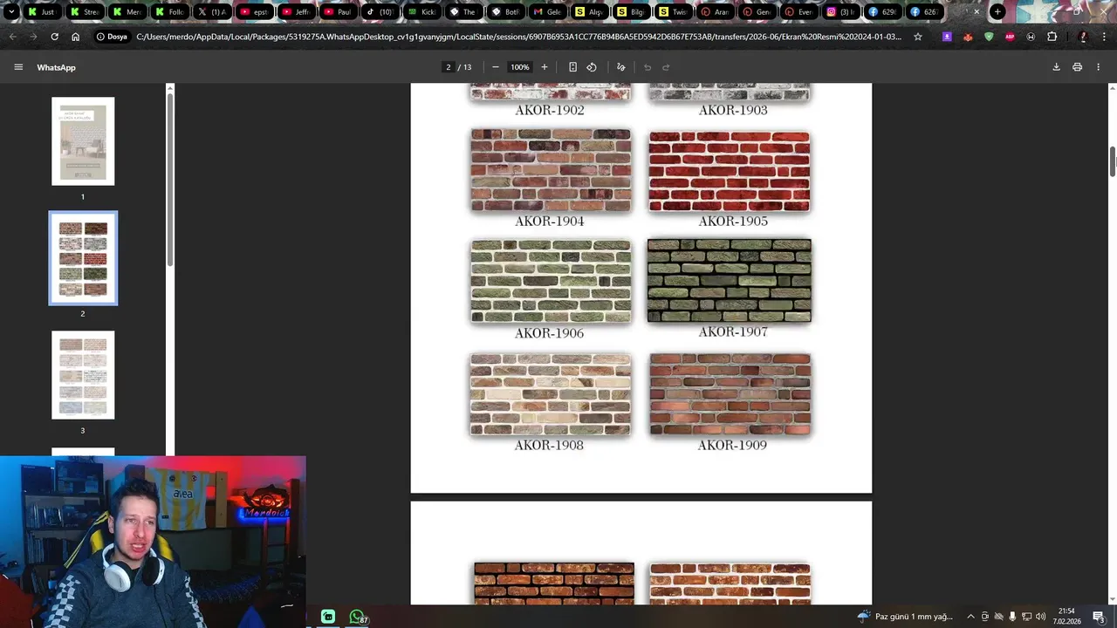Screen dimensions: 1117x628
Task: Click the address bar URL
Action: coord(519,37)
